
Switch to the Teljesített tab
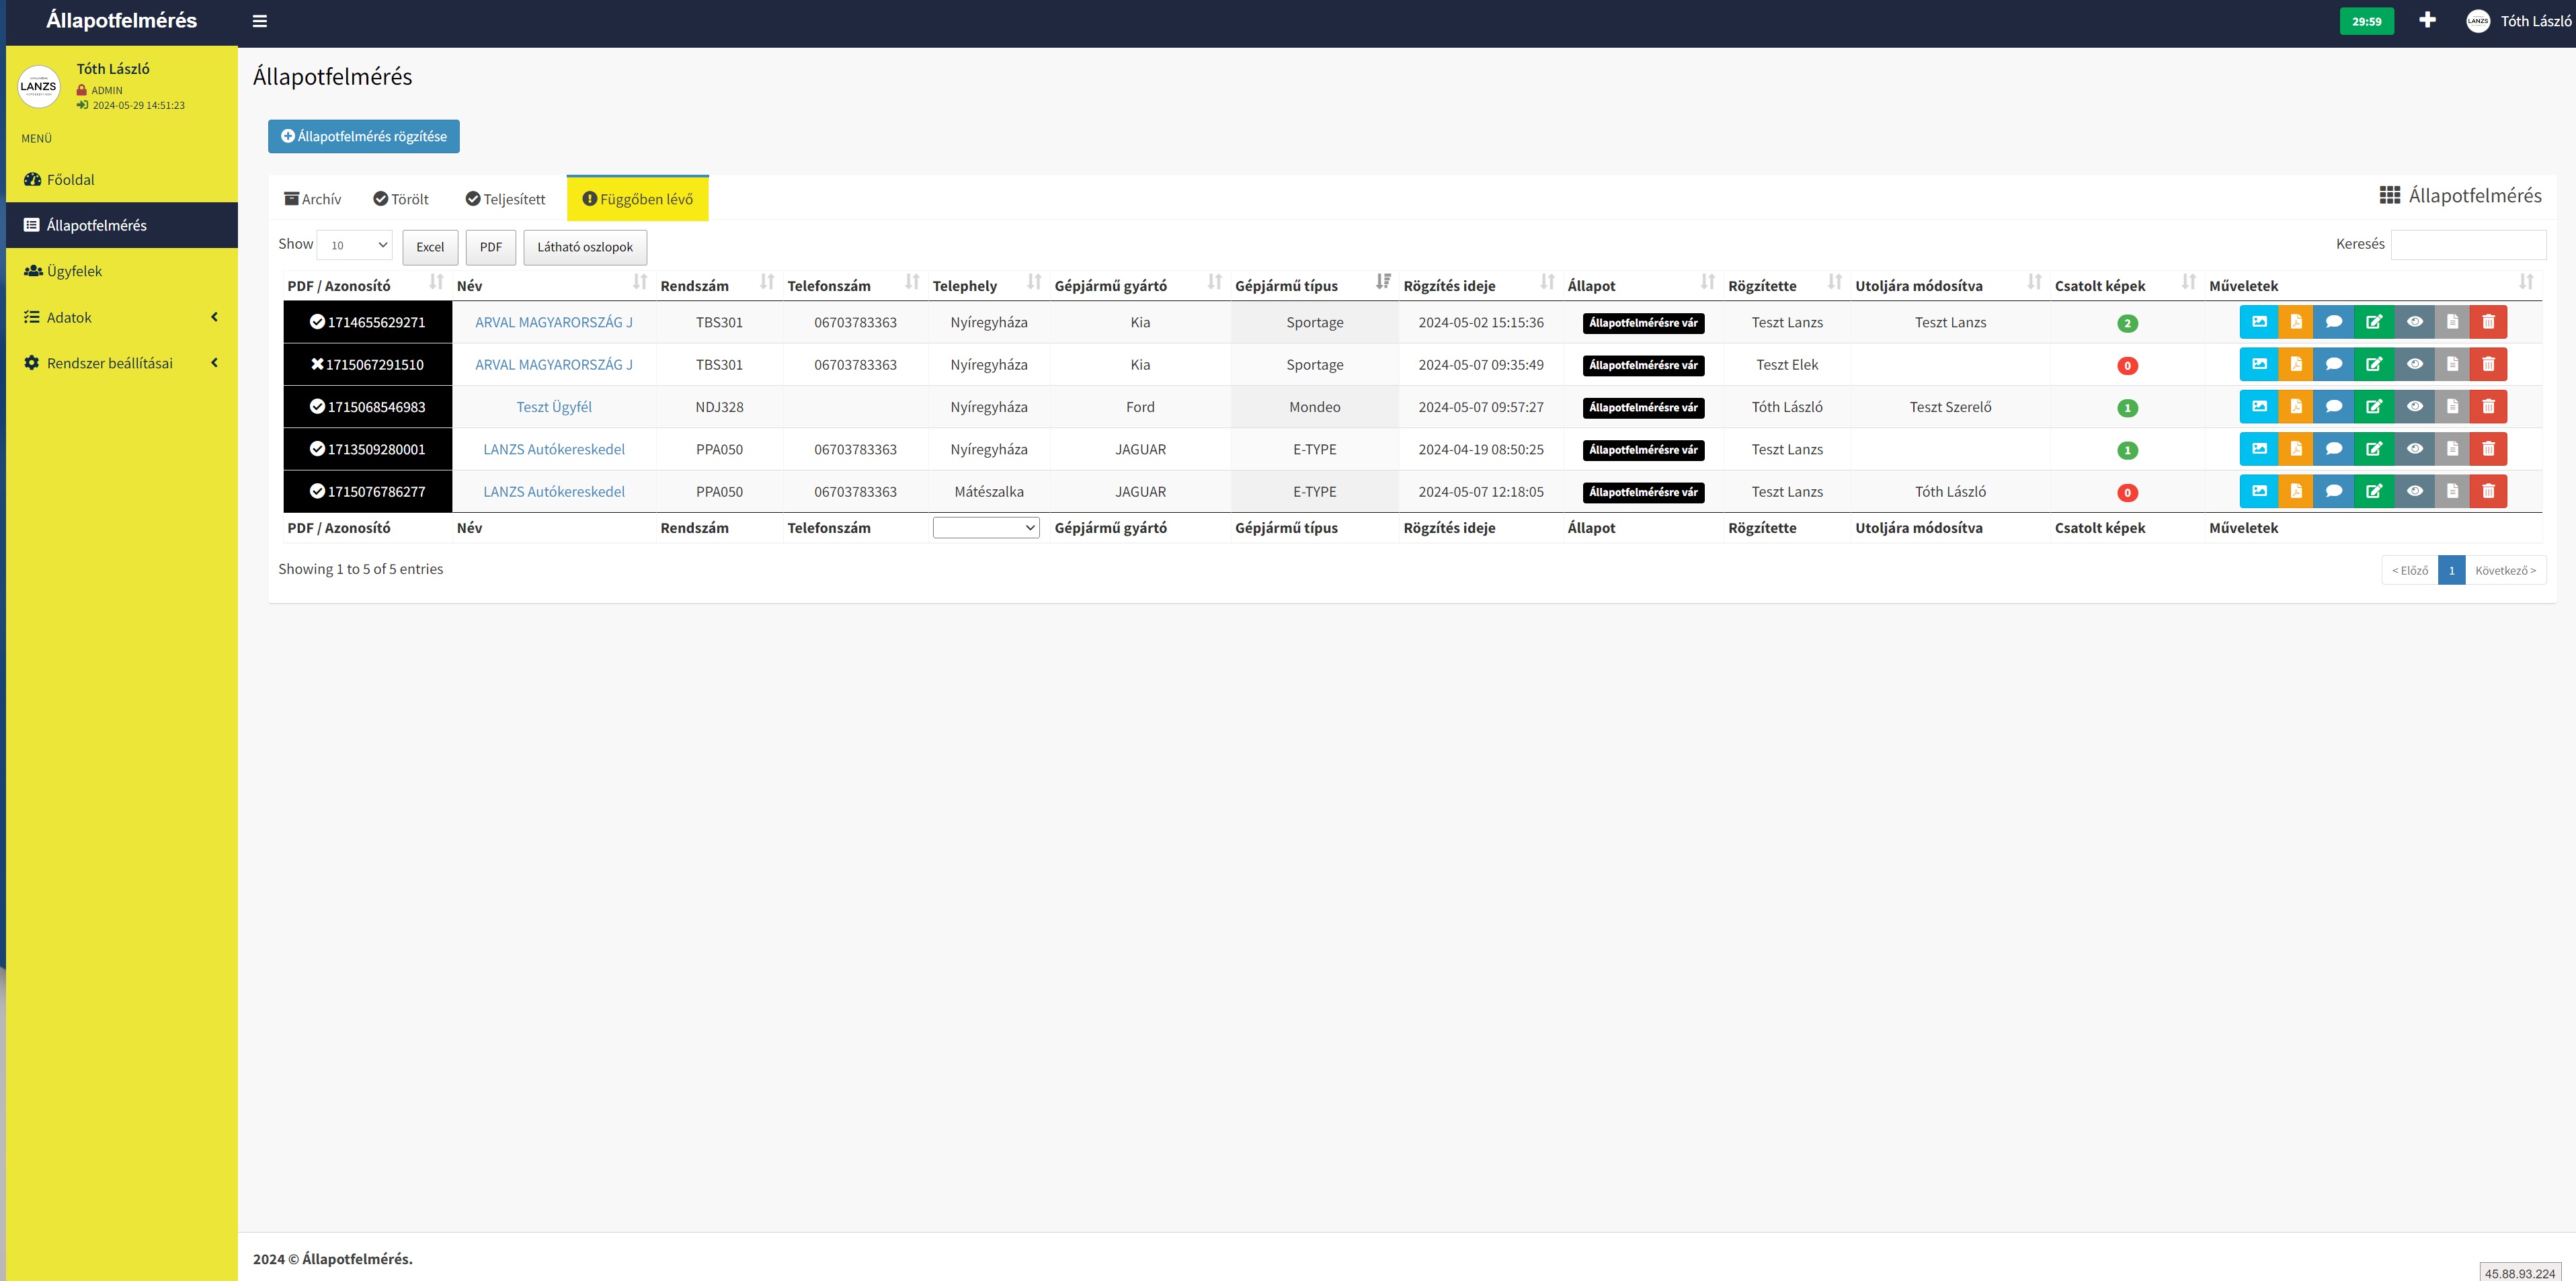coord(505,199)
